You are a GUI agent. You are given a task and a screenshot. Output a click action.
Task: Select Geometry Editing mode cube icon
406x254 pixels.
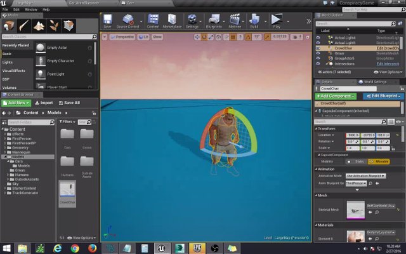click(x=69, y=26)
